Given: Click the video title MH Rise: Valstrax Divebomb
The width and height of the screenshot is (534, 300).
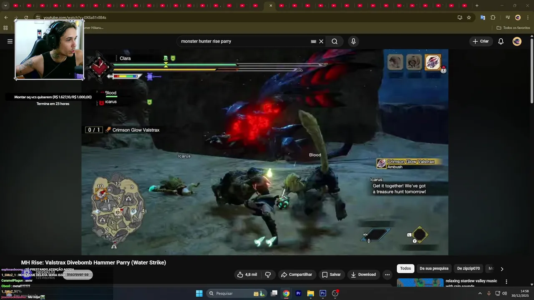Looking at the screenshot, I should [x=93, y=262].
